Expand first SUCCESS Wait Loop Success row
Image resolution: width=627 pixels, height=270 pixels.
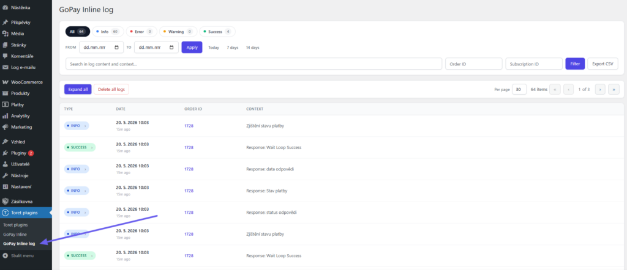[x=80, y=147]
